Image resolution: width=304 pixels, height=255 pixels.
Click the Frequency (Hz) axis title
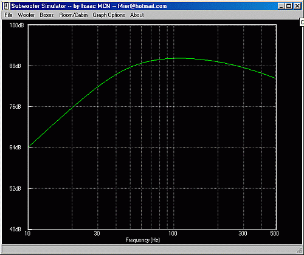pos(143,240)
